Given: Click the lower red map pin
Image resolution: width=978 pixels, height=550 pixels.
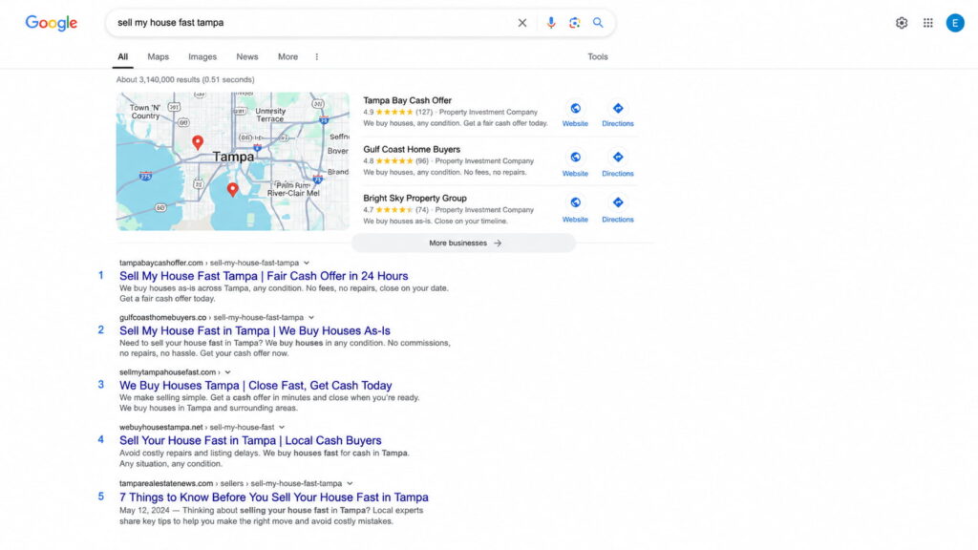Looking at the screenshot, I should (x=233, y=190).
